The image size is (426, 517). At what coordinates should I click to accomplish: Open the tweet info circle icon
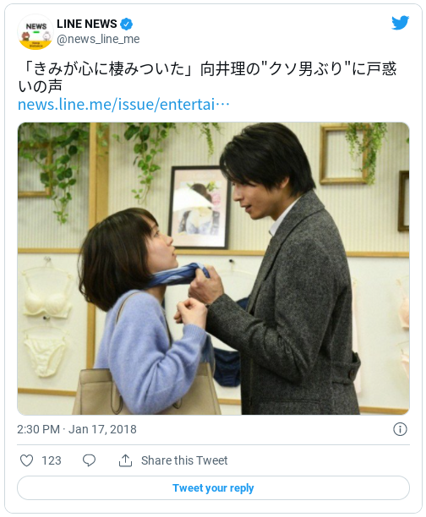(x=400, y=429)
